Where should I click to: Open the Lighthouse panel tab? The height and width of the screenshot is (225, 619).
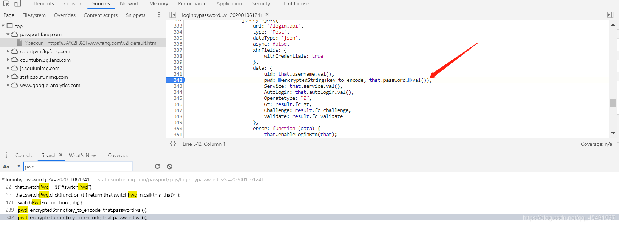pyautogui.click(x=296, y=3)
